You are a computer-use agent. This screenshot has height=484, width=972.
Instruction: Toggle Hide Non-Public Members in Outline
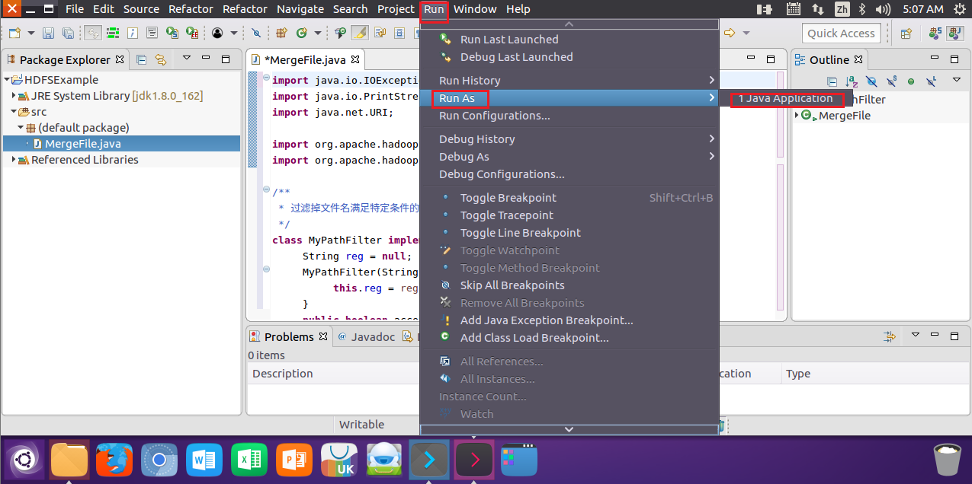pyautogui.click(x=911, y=81)
